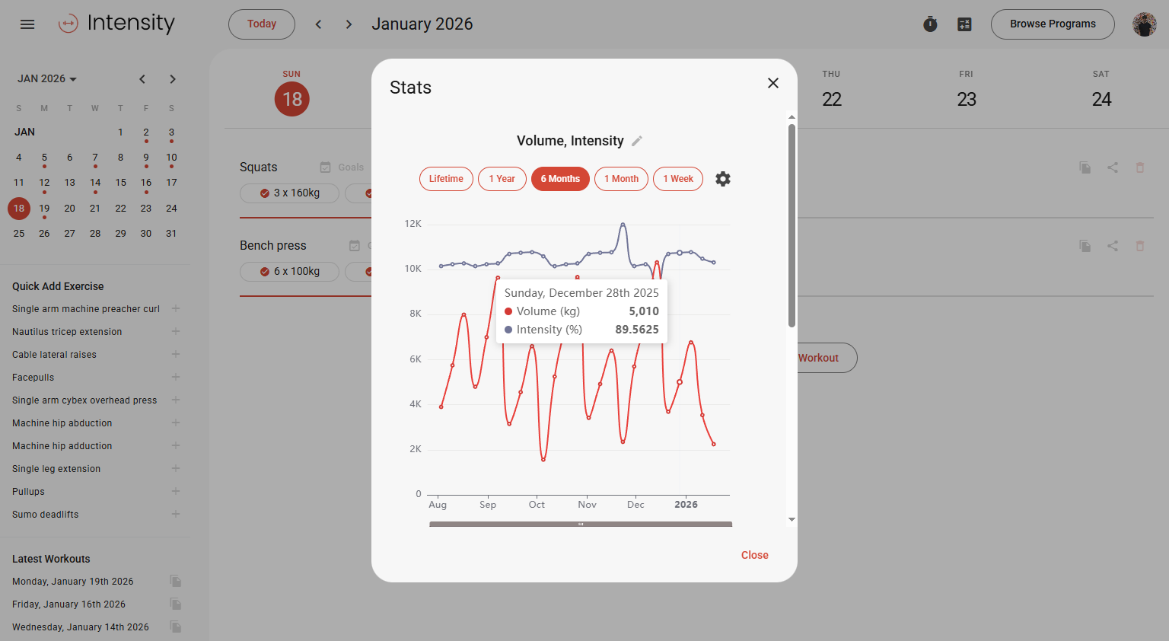Navigate to previous week in header
The height and width of the screenshot is (641, 1169).
point(318,24)
